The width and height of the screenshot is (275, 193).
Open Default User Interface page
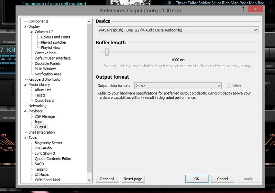tap(53, 58)
